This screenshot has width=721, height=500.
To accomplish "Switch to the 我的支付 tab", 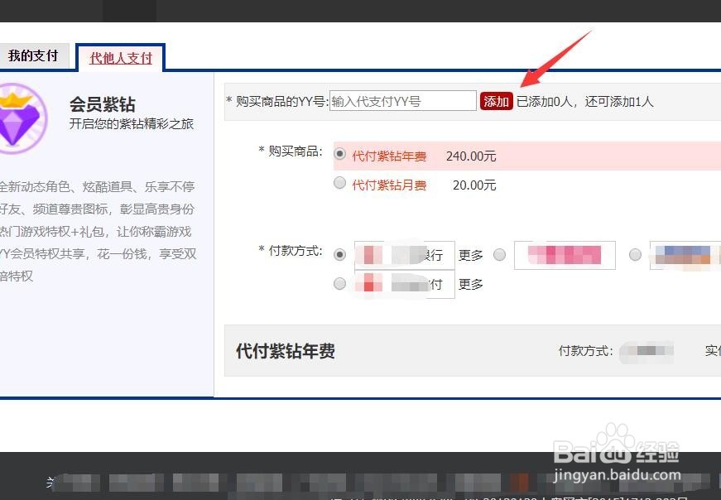I will [x=35, y=55].
